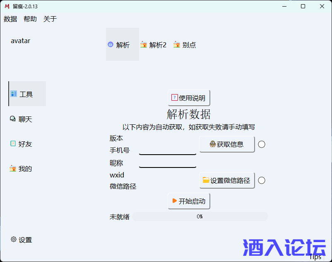Select the radio button next to 获取信息
Image resolution: width=332 pixels, height=262 pixels.
(x=261, y=144)
